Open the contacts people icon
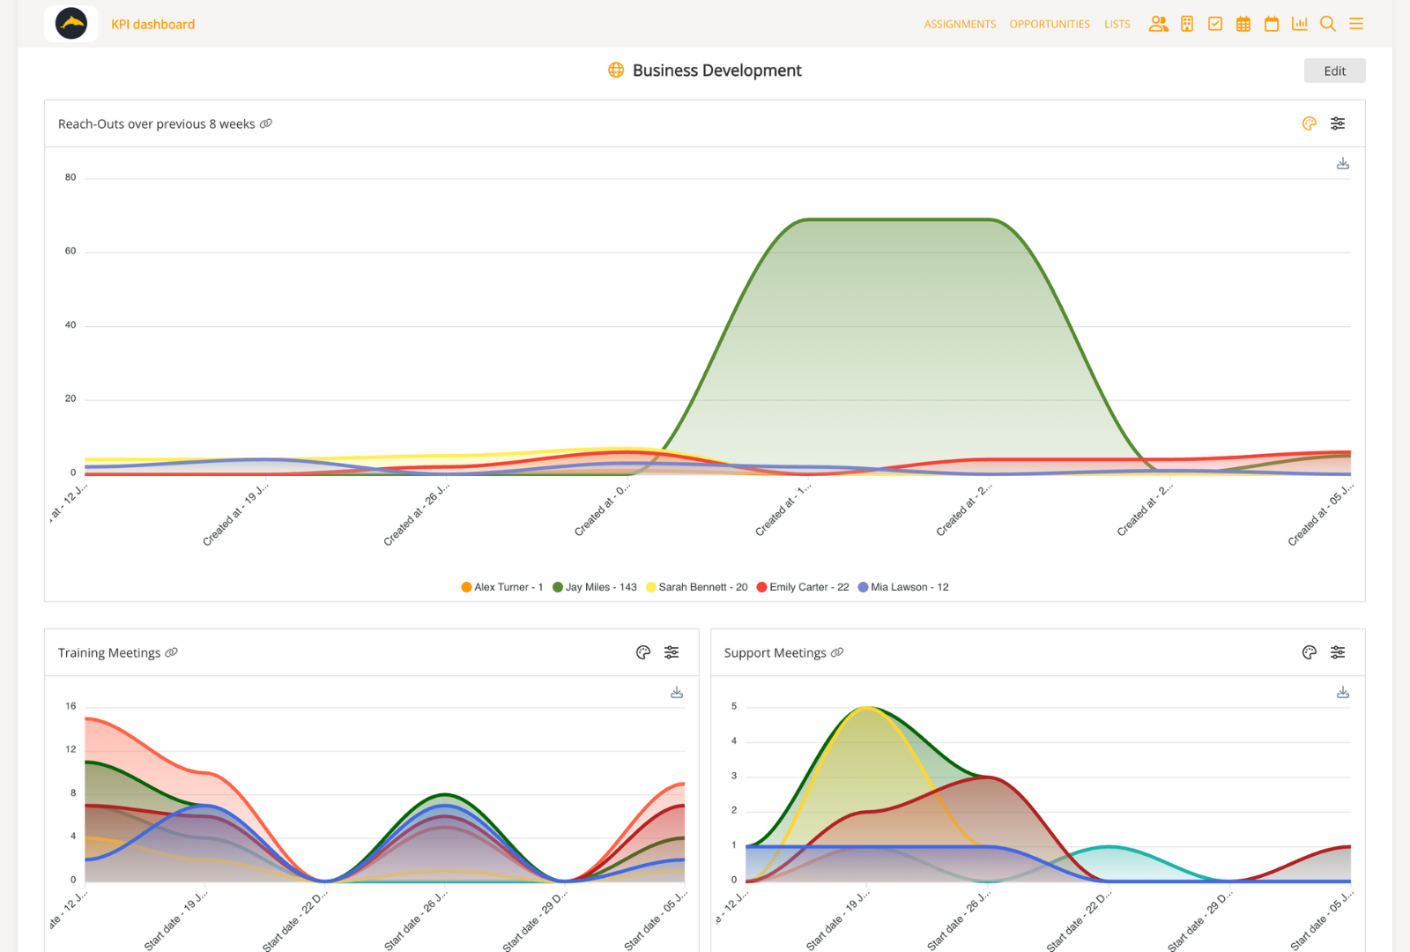The height and width of the screenshot is (952, 1410). click(1158, 24)
